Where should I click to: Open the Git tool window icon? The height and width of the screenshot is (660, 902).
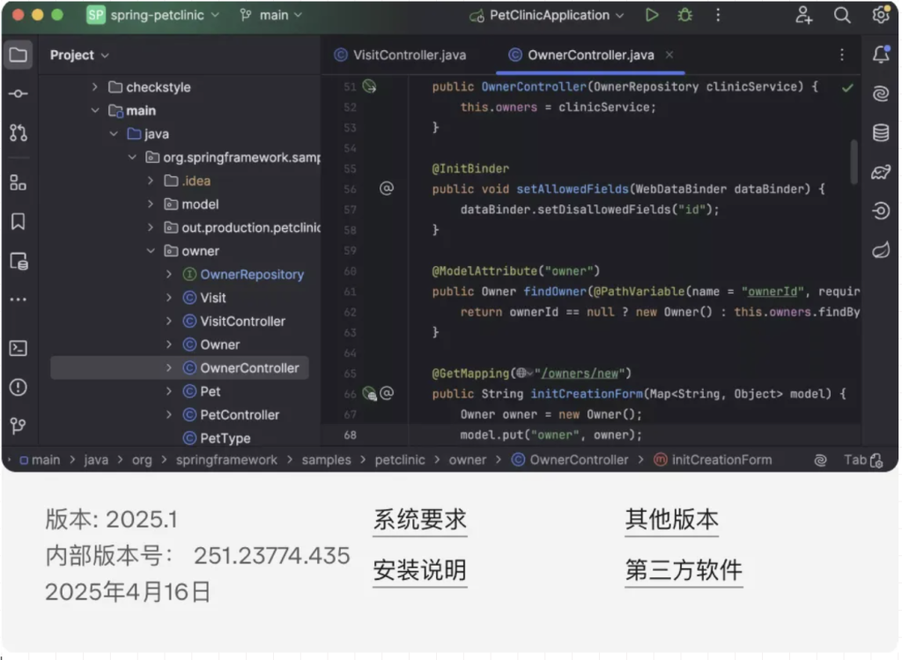click(x=18, y=426)
